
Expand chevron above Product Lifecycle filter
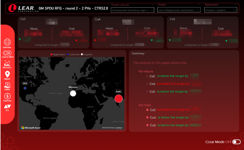152,5
